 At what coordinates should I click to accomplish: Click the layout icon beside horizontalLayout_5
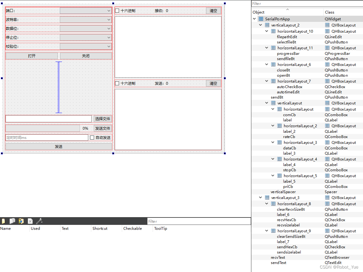tap(280, 176)
